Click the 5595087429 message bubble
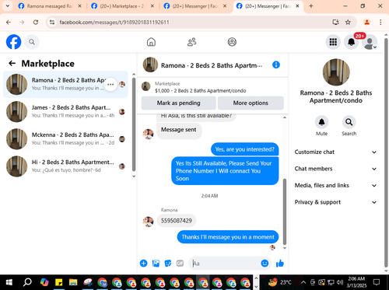Viewport: 389px width, 290px height. [177, 221]
